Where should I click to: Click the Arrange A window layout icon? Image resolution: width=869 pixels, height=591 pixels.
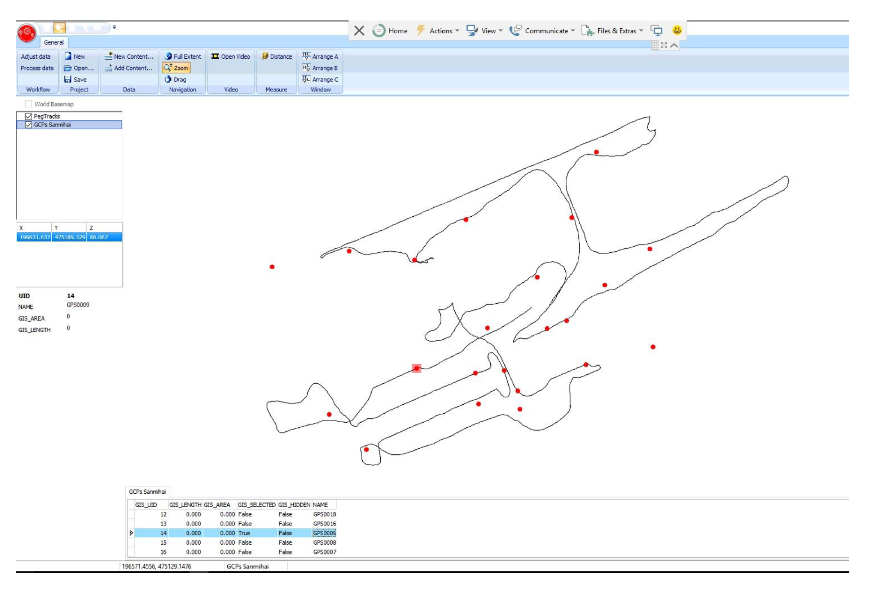[x=306, y=56]
